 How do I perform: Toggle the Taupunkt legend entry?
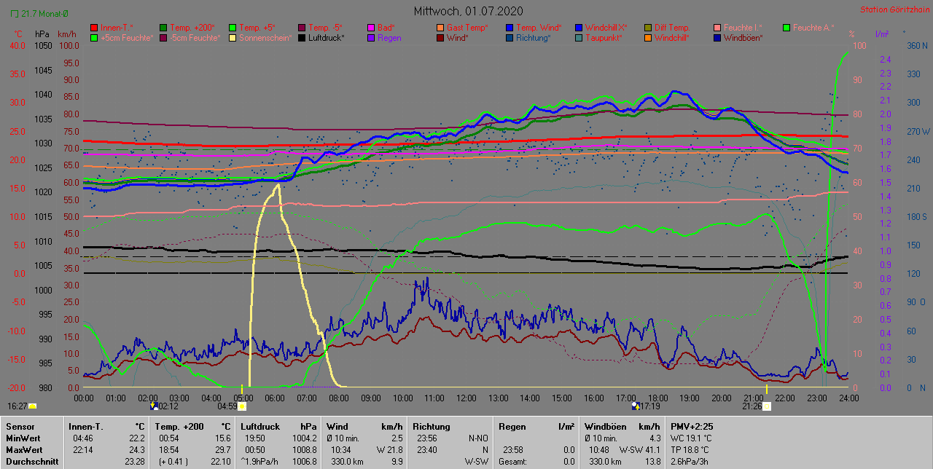click(x=604, y=37)
